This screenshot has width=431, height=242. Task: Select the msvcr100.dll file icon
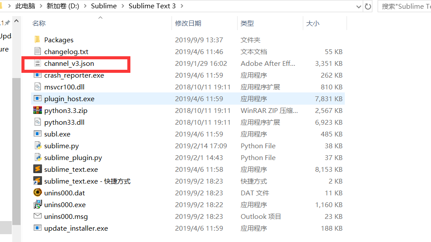pos(37,87)
